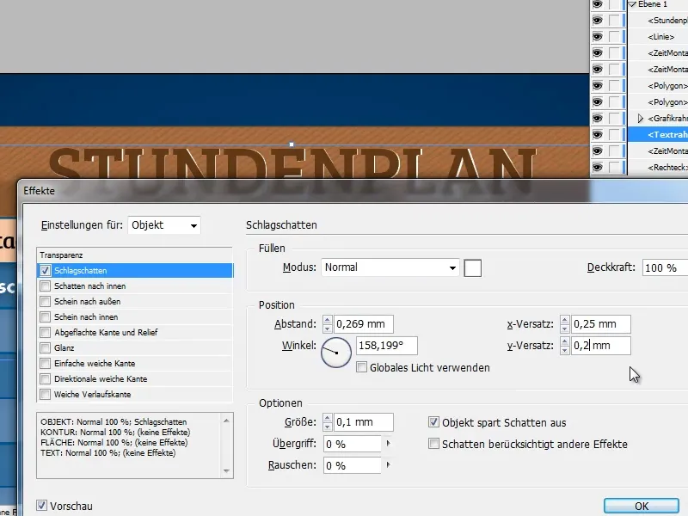Viewport: 688px width, 516px height.
Task: Open the Modus blend mode dropdown
Action: click(x=390, y=267)
